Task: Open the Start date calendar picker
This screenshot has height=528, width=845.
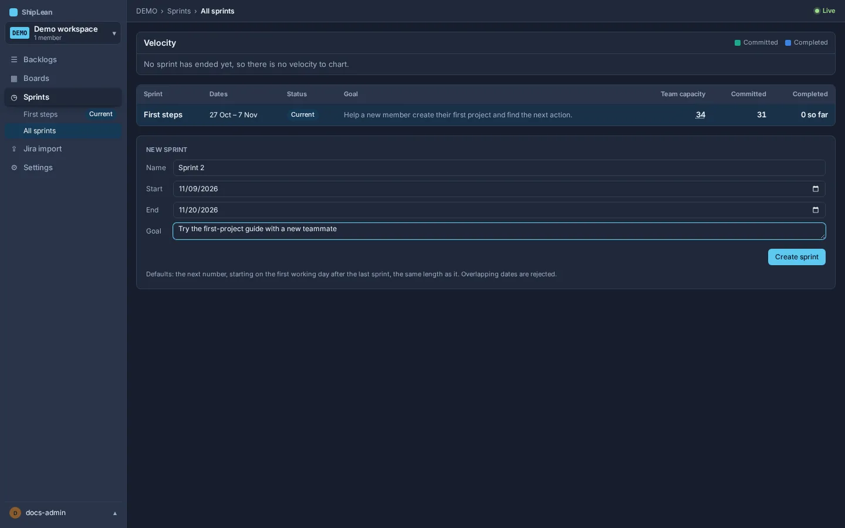Action: 815,189
